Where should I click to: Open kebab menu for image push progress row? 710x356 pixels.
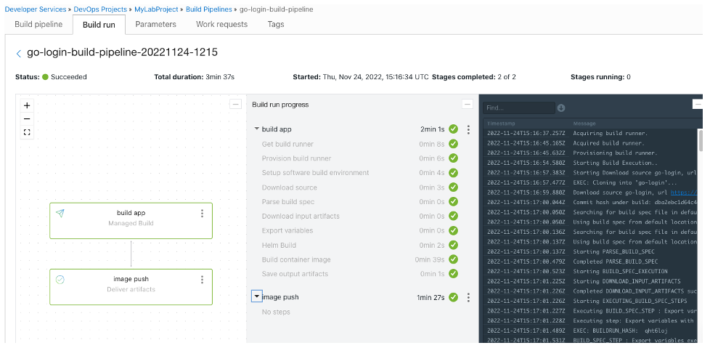tap(468, 298)
